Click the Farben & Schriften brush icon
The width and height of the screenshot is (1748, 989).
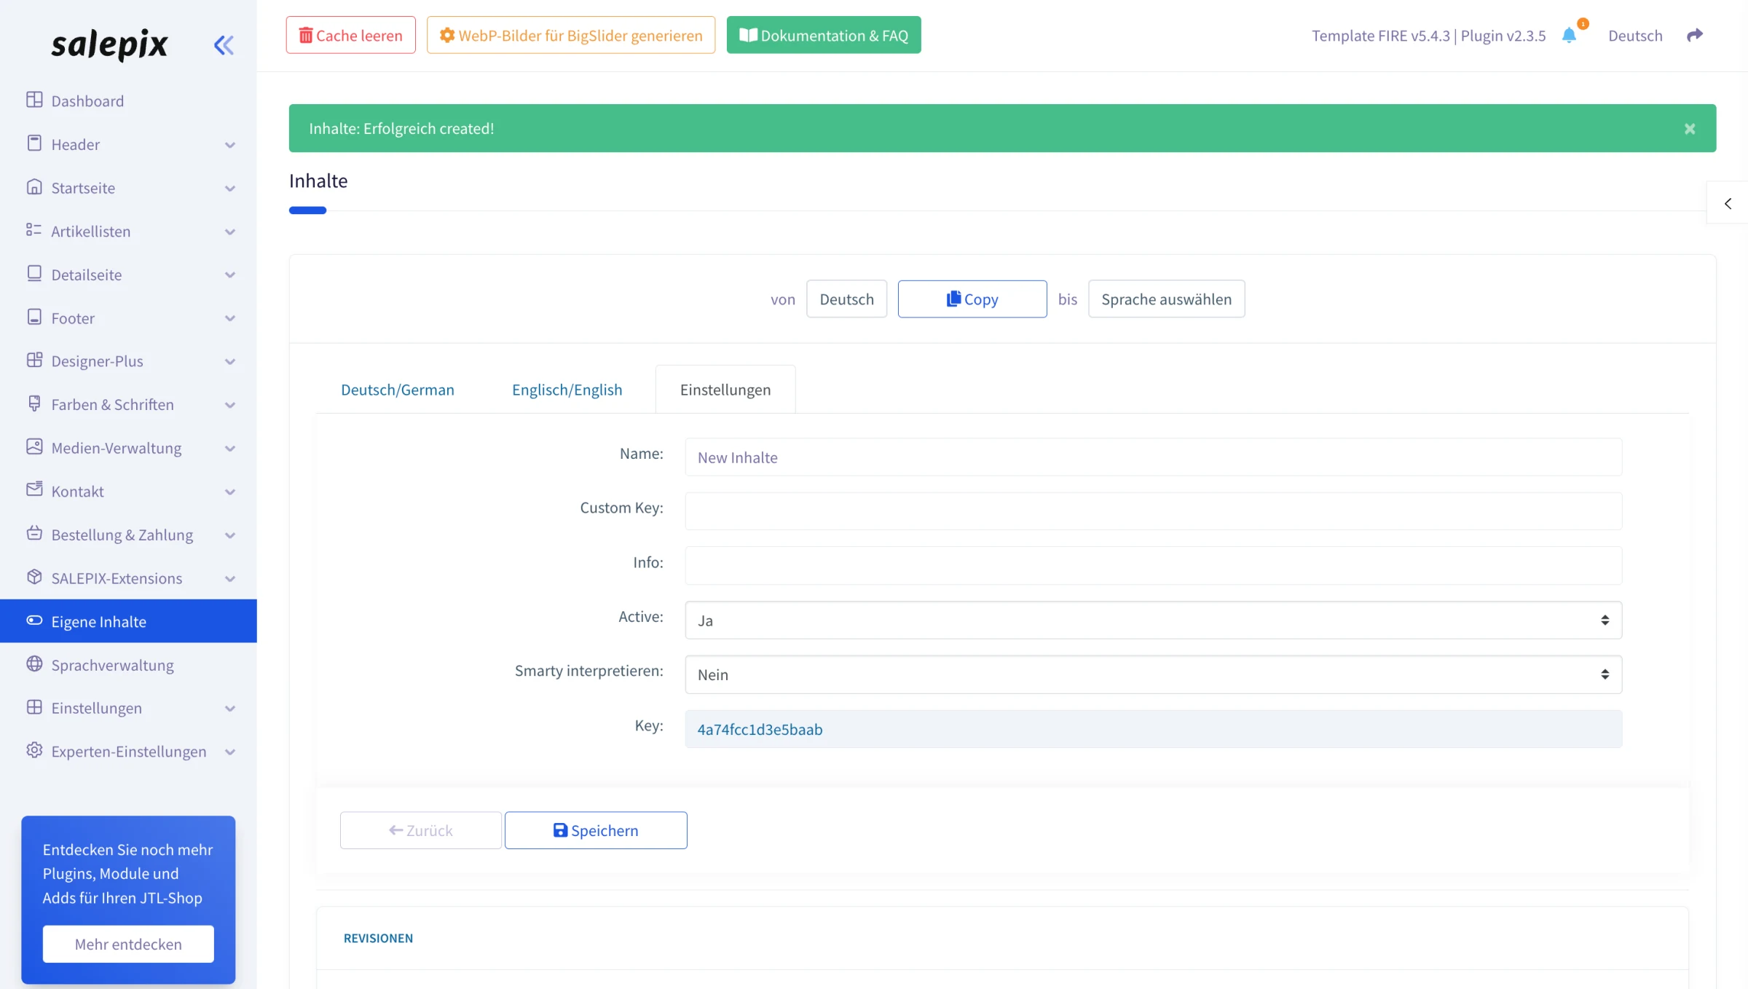tap(34, 403)
